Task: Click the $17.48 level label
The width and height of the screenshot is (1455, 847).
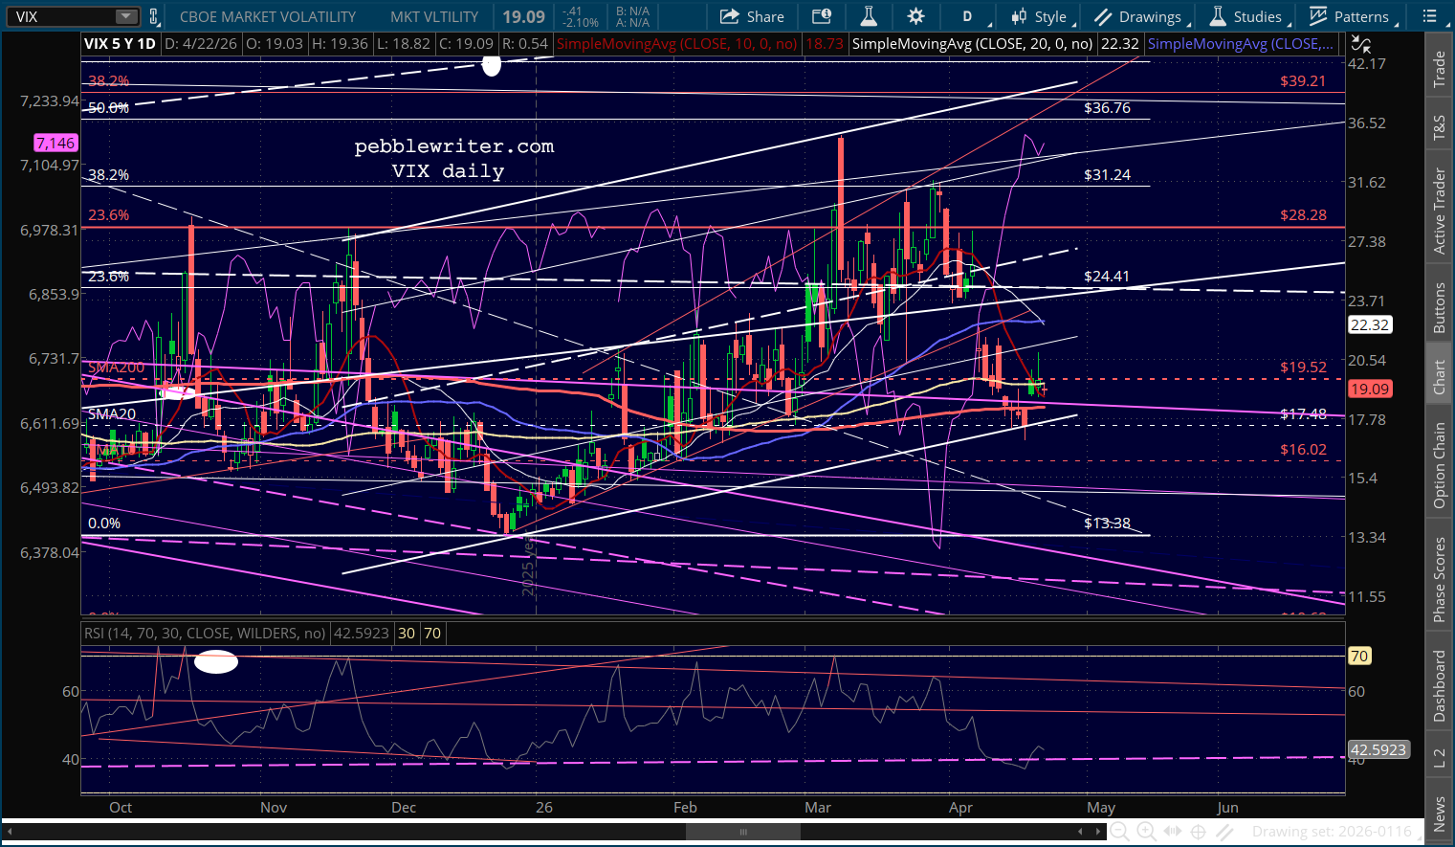Action: [x=1303, y=414]
